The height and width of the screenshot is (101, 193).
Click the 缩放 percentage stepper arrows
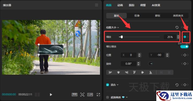tap(178, 37)
